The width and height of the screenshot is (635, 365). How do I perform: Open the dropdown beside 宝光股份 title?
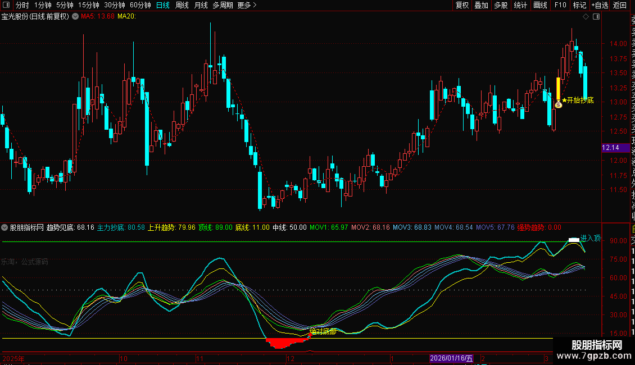pos(74,17)
